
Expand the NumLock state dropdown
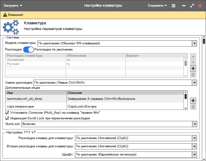point(194,124)
